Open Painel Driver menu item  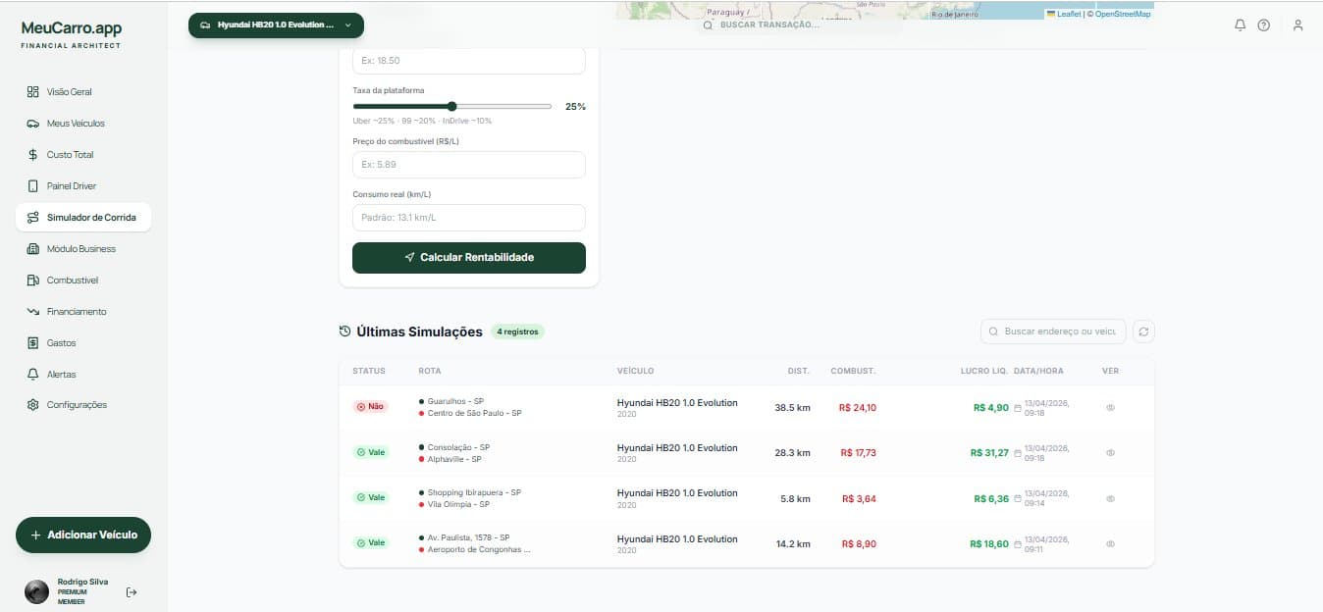click(72, 186)
